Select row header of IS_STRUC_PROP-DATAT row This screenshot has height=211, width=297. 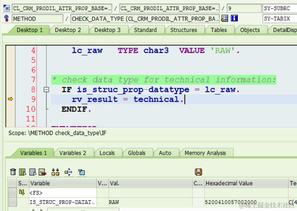[x=13, y=202]
